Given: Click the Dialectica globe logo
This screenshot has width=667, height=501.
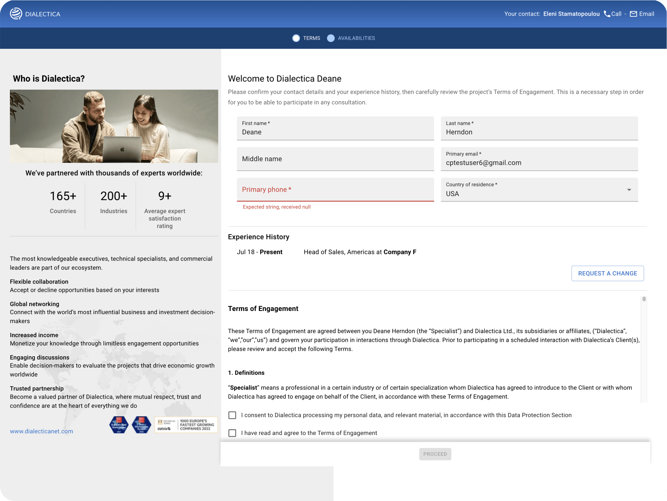Looking at the screenshot, I should tap(16, 14).
